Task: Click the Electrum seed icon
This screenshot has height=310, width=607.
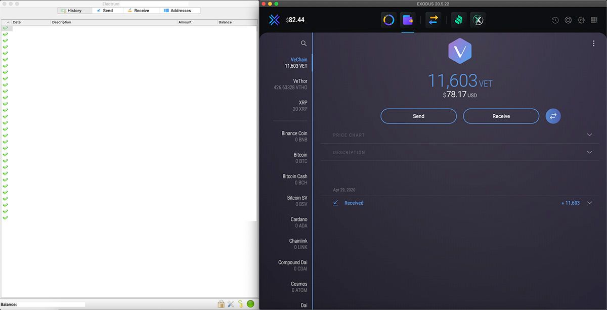Action: 241,304
